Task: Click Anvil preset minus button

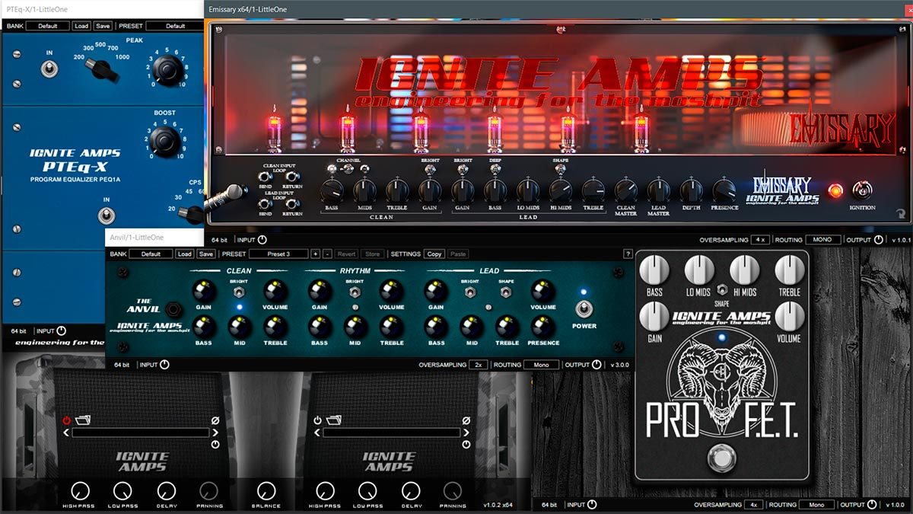Action: click(x=327, y=254)
